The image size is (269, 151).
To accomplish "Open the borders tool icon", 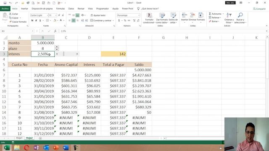I will 47,21.
